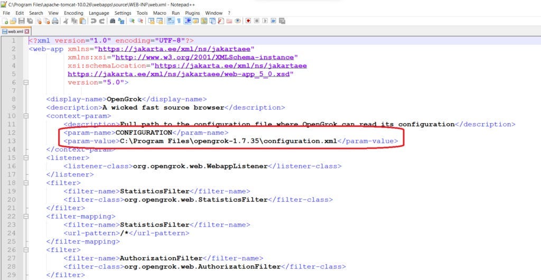This screenshot has width=541, height=280.
Task: Click the Zoom In magnifier icon
Action: tap(132, 21)
